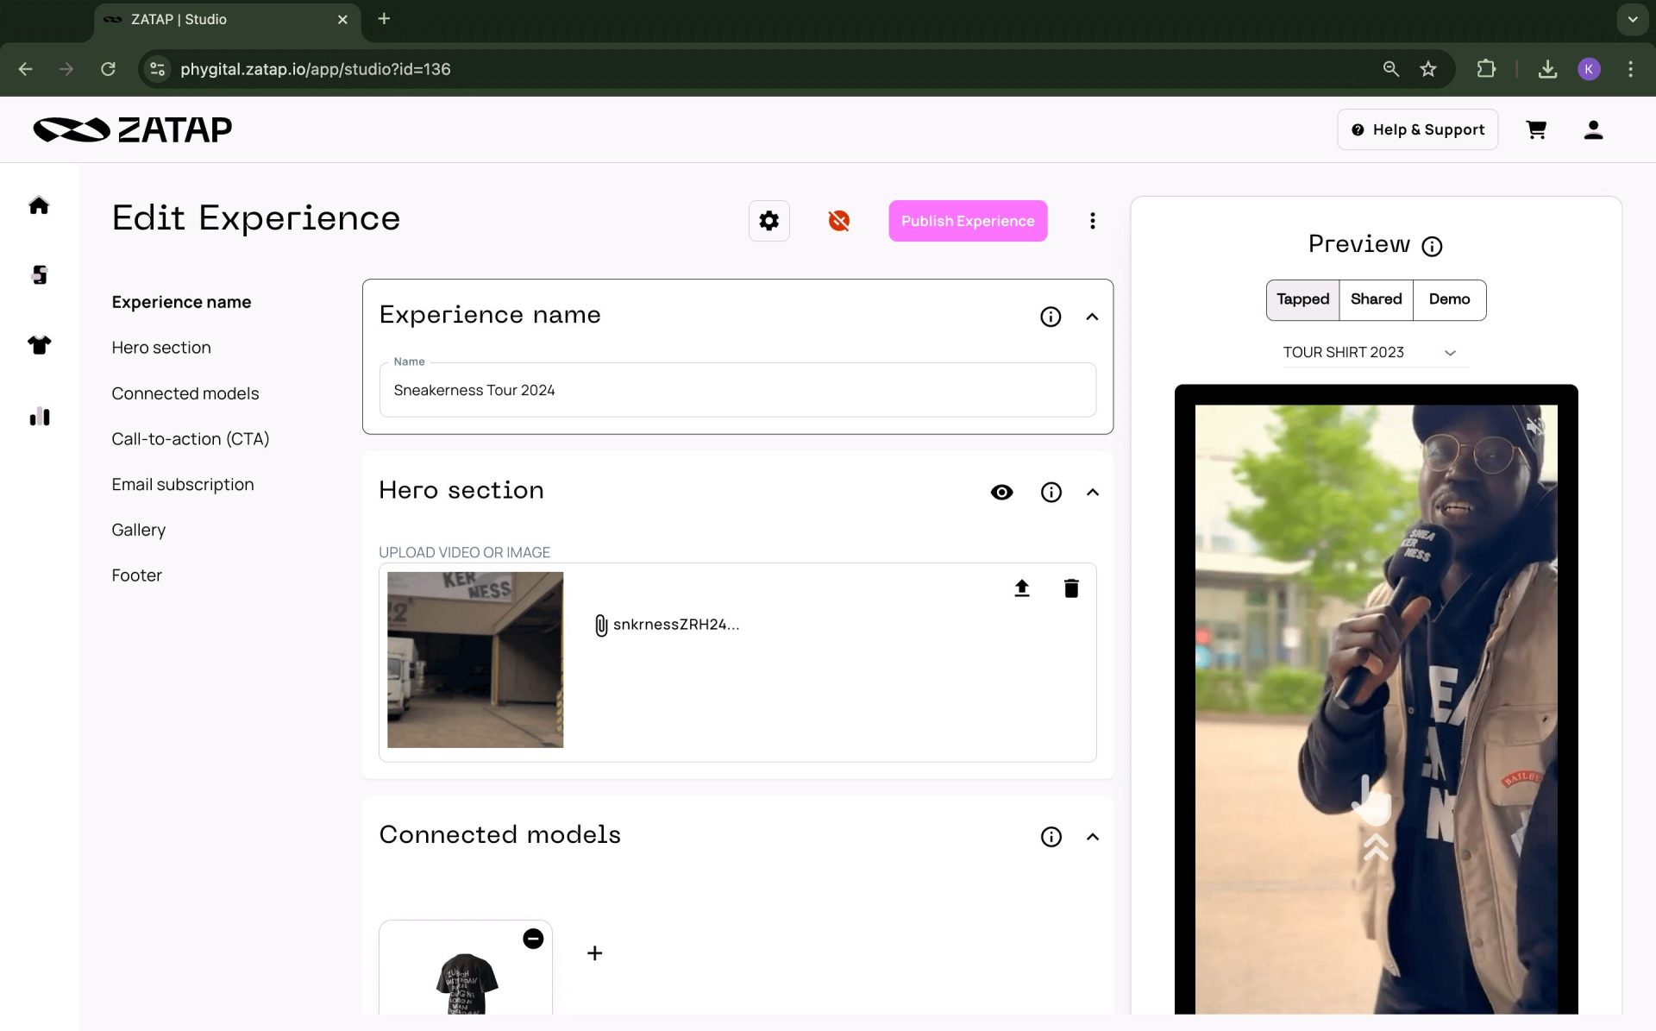The image size is (1656, 1031).
Task: Open the shopping cart icon
Action: pyautogui.click(x=1535, y=129)
